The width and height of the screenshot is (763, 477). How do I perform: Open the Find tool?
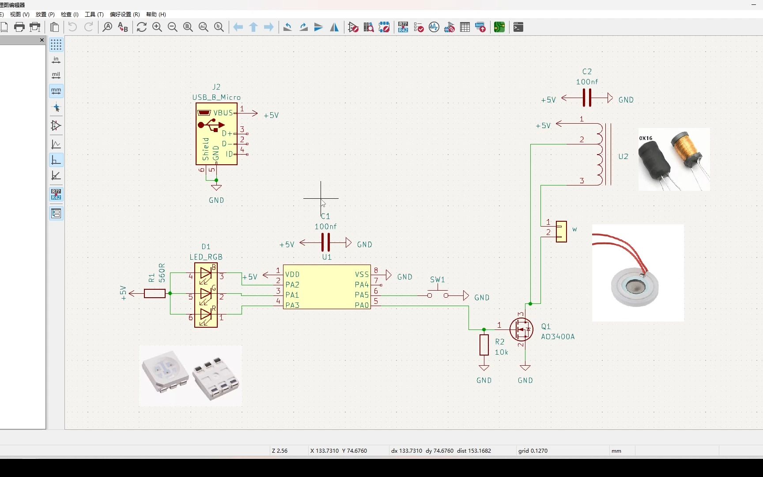pos(107,27)
